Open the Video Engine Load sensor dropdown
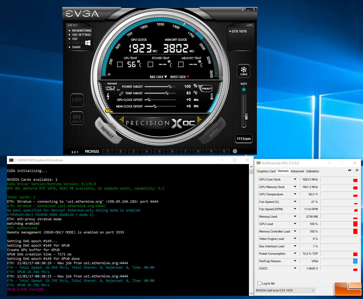The width and height of the screenshot is (363, 299). (x=295, y=239)
